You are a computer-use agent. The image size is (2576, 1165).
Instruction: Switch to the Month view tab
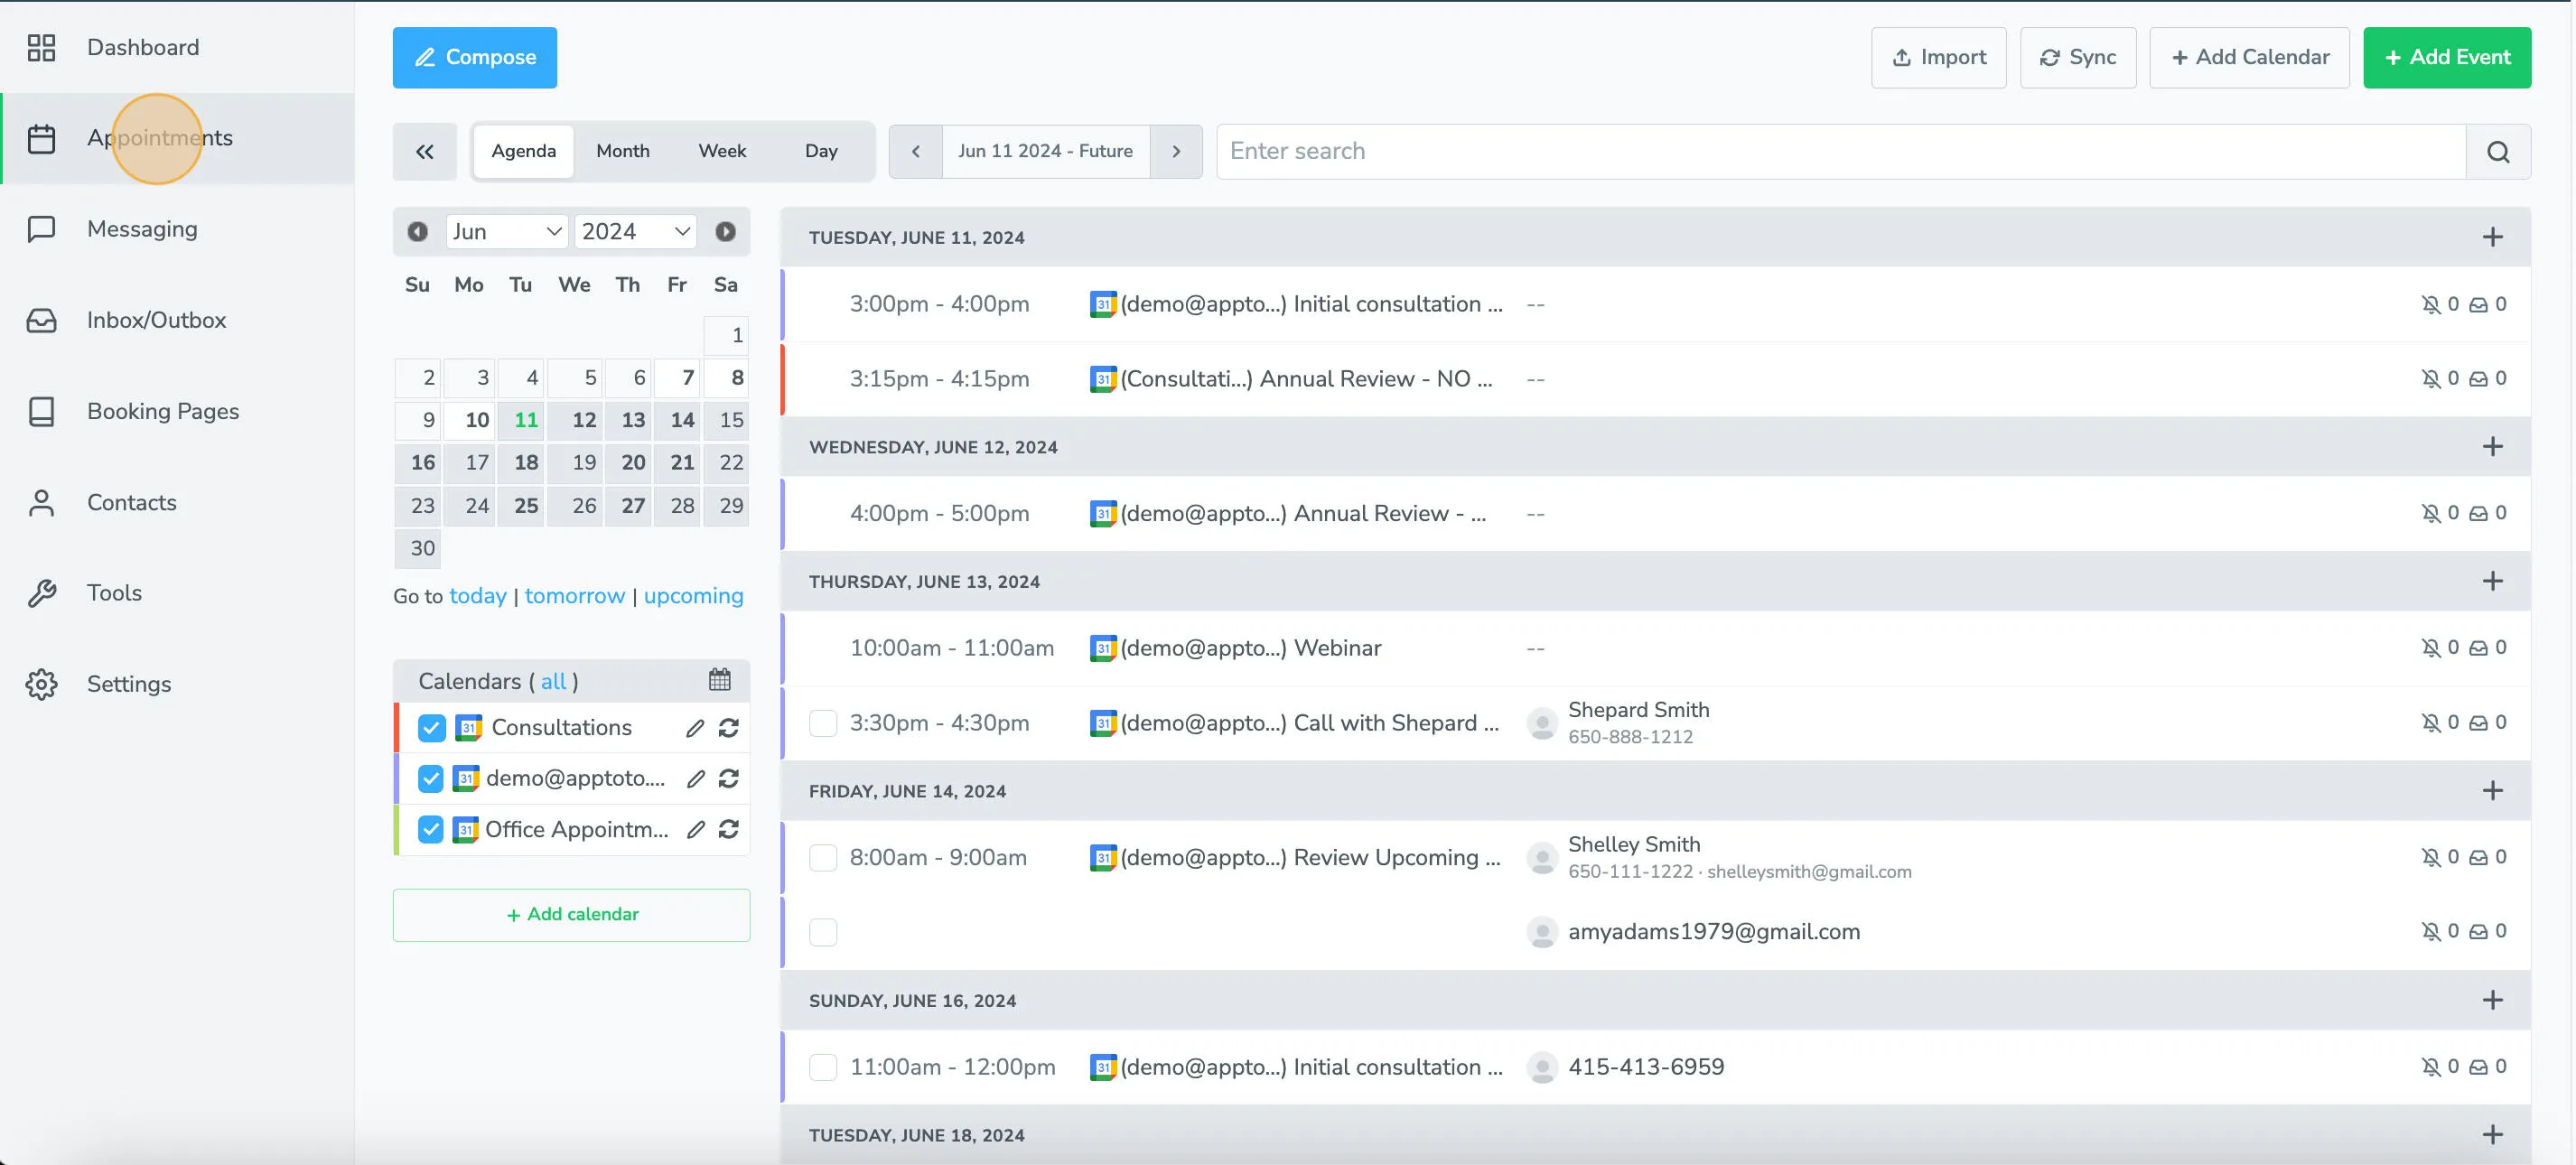tap(622, 151)
